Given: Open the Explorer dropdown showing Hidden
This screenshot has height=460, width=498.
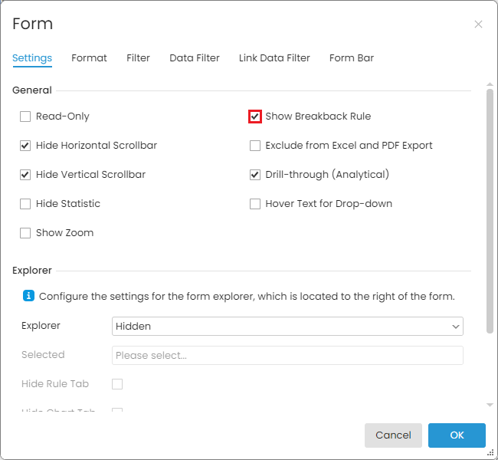Looking at the screenshot, I should pos(287,326).
